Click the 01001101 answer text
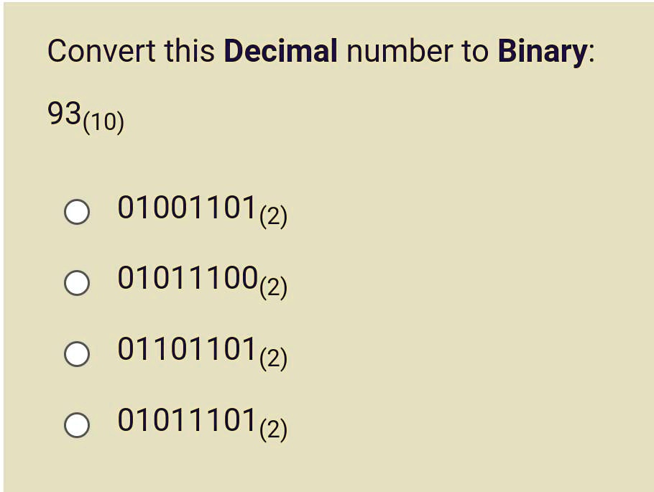654x492 pixels. 187,208
